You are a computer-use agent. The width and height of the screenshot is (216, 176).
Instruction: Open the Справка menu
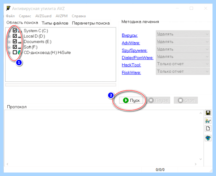79,16
